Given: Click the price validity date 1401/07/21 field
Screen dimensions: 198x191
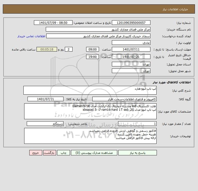Looking at the screenshot, I should (x=131, y=57).
